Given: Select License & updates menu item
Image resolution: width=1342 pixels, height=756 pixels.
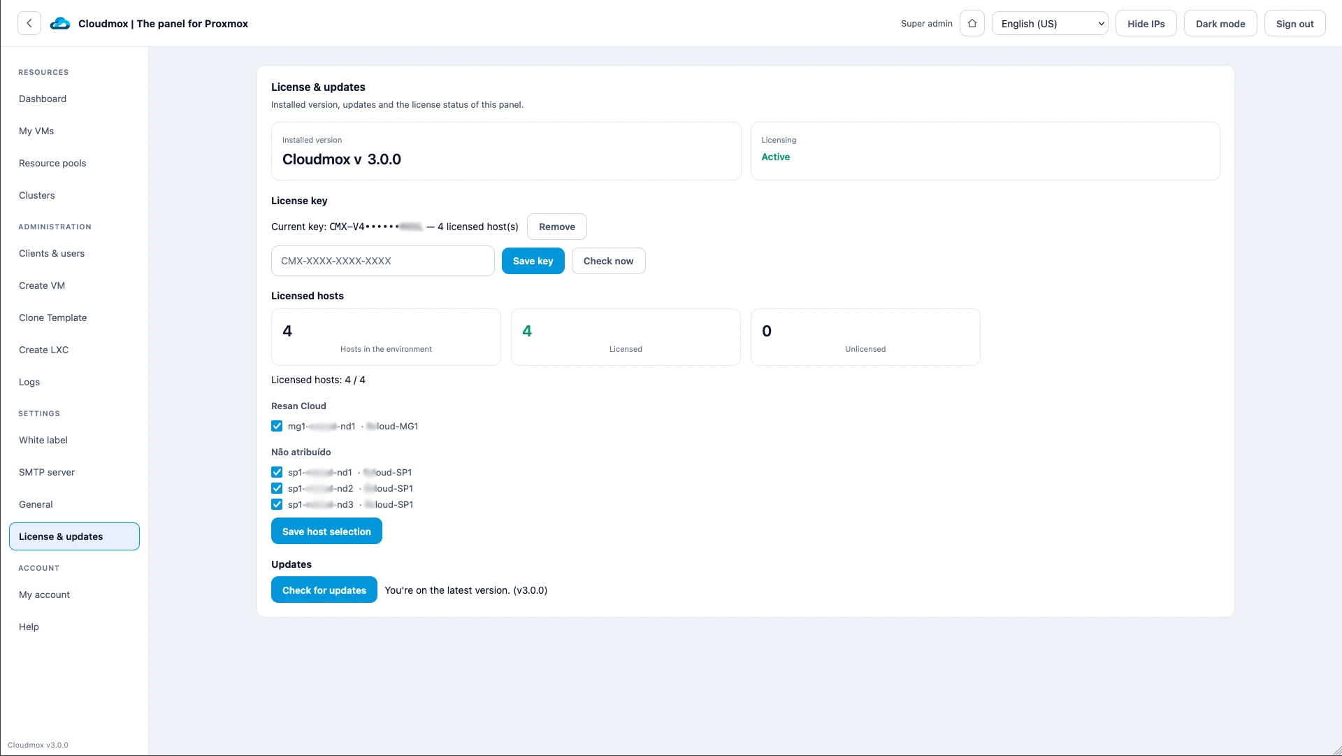Looking at the screenshot, I should 74,536.
